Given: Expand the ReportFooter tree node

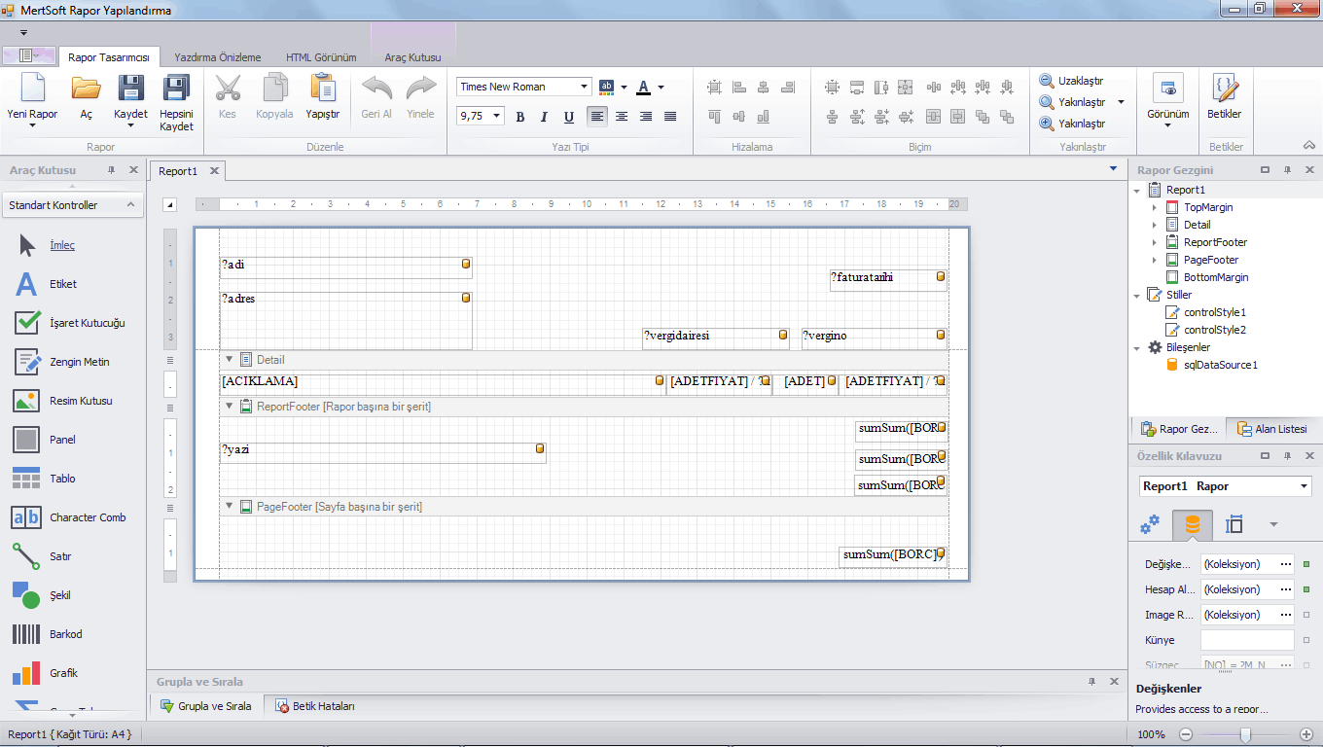Looking at the screenshot, I should (x=1155, y=242).
